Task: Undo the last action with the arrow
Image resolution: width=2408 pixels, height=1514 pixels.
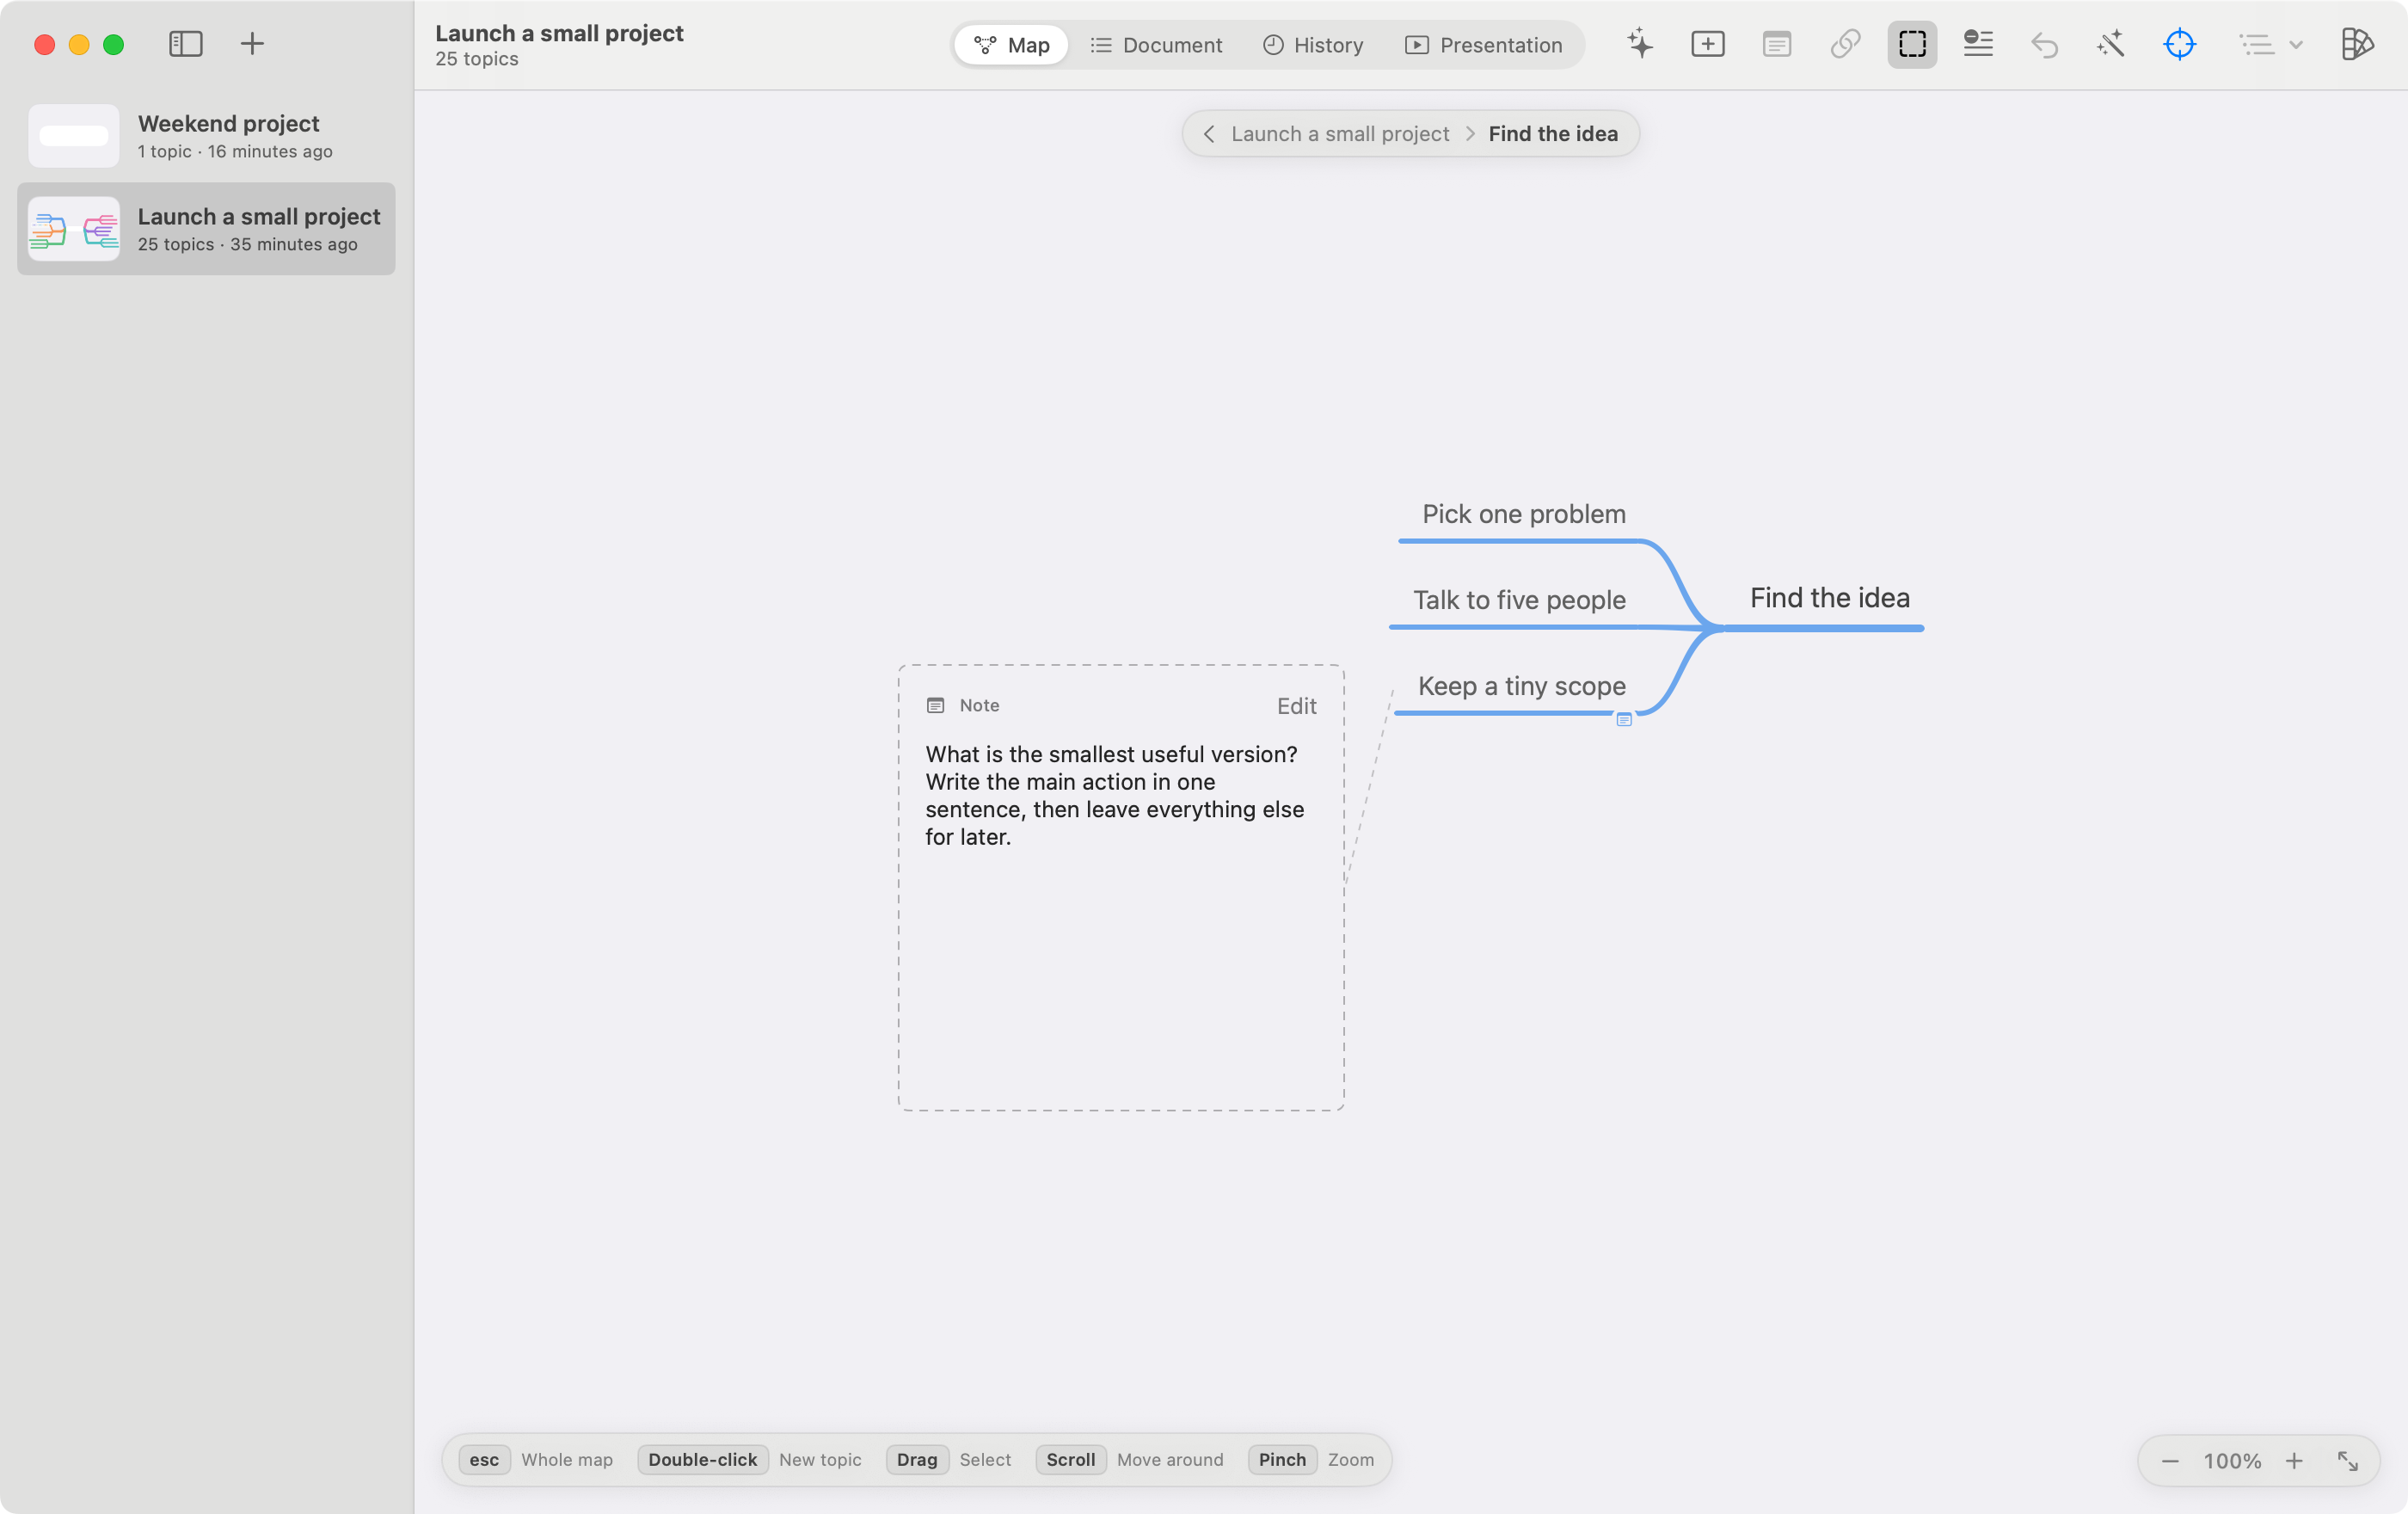Action: pos(2044,44)
